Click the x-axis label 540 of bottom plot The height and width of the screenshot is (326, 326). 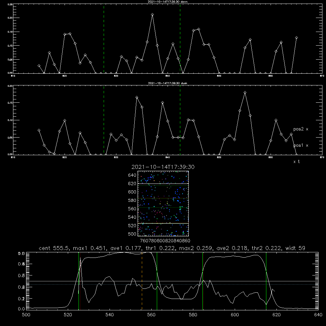pos(110,315)
